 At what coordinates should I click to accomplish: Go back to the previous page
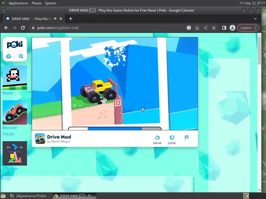point(6,28)
